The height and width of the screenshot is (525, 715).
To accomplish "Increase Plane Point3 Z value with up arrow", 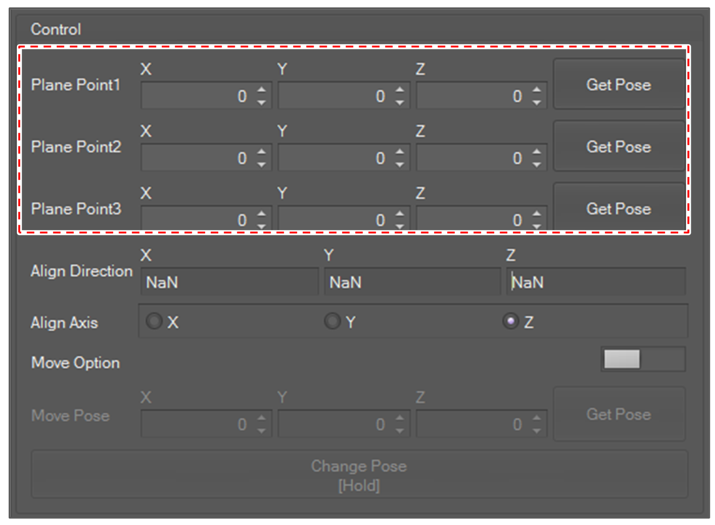I will (536, 214).
